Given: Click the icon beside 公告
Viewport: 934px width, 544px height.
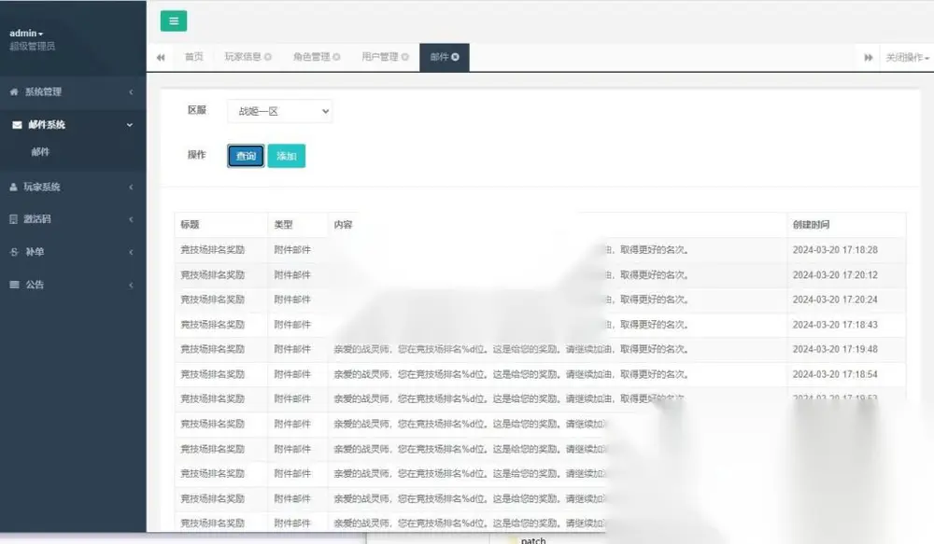Looking at the screenshot, I should (x=14, y=285).
